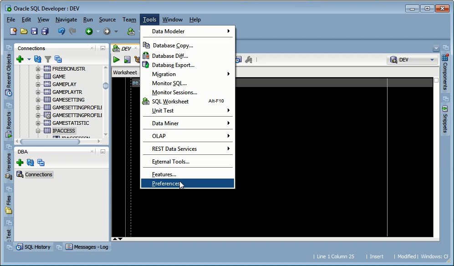Click the SQL Worksheet icon in main toolbar
Image resolution: width=454 pixels, height=266 pixels.
[x=131, y=31]
